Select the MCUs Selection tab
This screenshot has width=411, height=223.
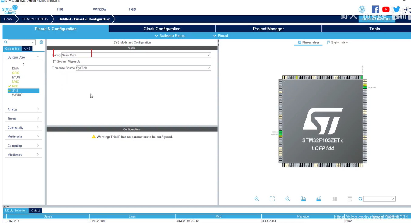click(x=16, y=211)
